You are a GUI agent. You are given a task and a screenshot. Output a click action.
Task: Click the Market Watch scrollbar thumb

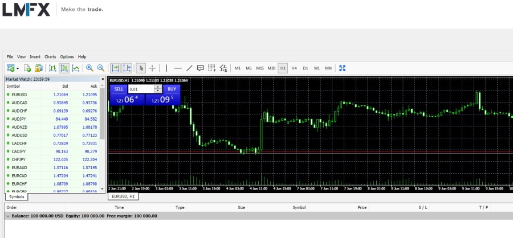click(103, 113)
